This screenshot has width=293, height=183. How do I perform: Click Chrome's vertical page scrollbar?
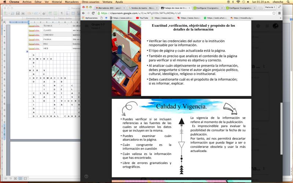[281, 128]
